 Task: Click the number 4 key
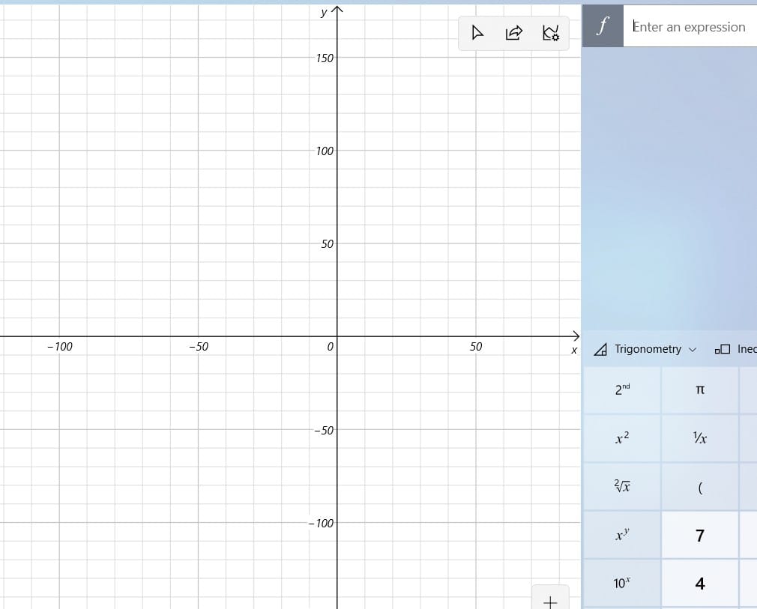click(x=699, y=583)
